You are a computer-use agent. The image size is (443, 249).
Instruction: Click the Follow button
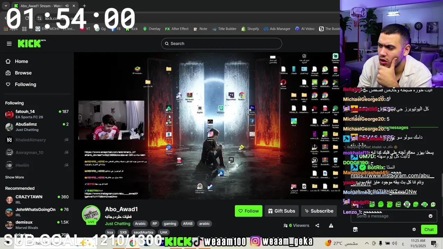248,211
